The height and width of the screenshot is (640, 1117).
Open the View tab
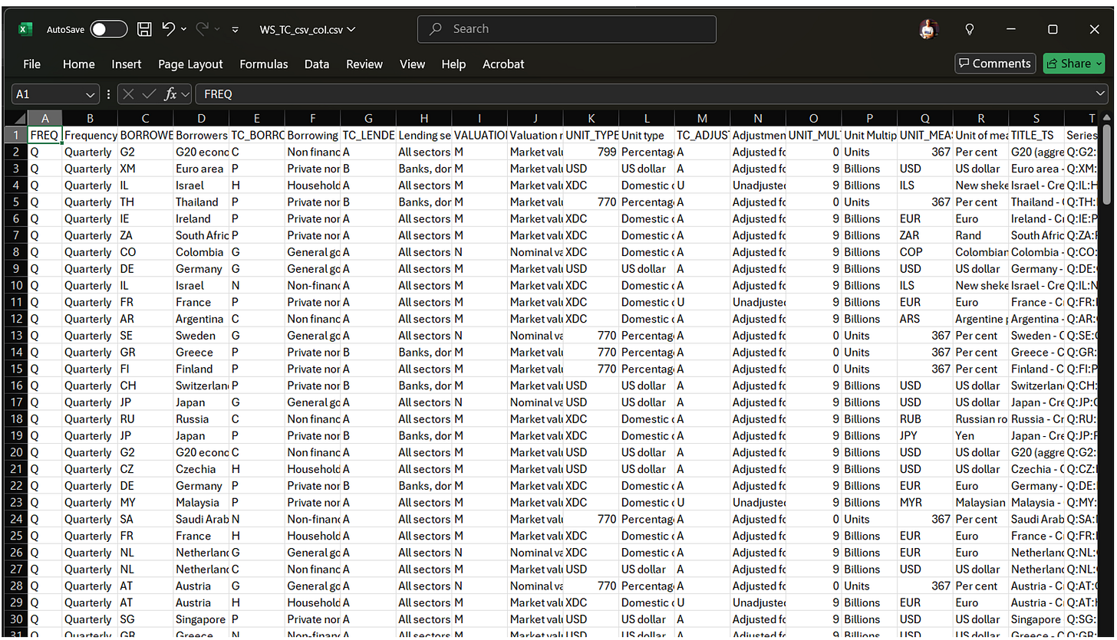pos(412,64)
